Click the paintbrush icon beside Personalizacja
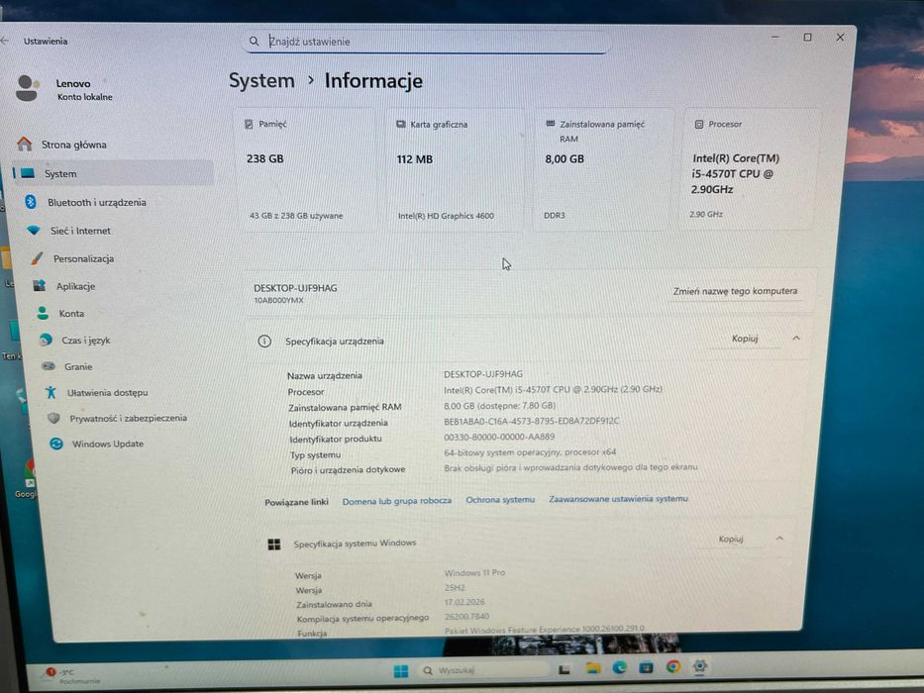The height and width of the screenshot is (693, 924). tap(37, 258)
